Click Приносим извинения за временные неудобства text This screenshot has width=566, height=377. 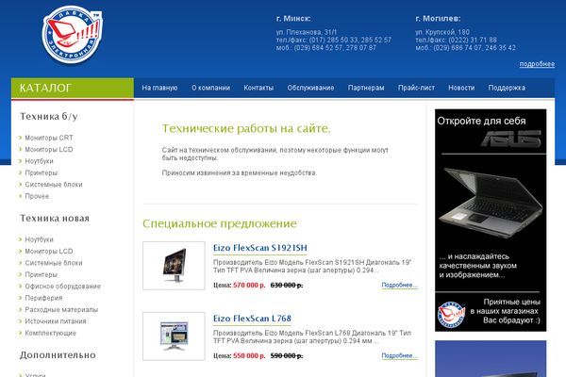tap(240, 172)
